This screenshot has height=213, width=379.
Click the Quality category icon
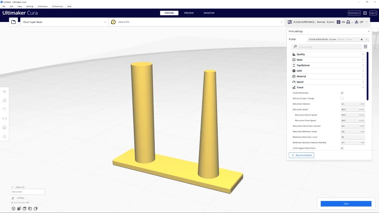294,54
